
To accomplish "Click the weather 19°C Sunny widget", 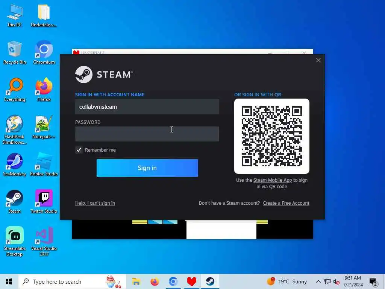I will pyautogui.click(x=287, y=281).
